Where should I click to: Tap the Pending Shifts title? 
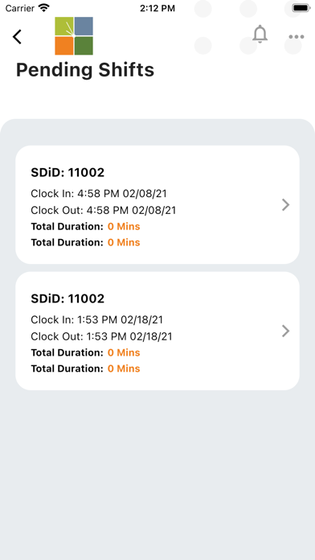click(x=85, y=70)
